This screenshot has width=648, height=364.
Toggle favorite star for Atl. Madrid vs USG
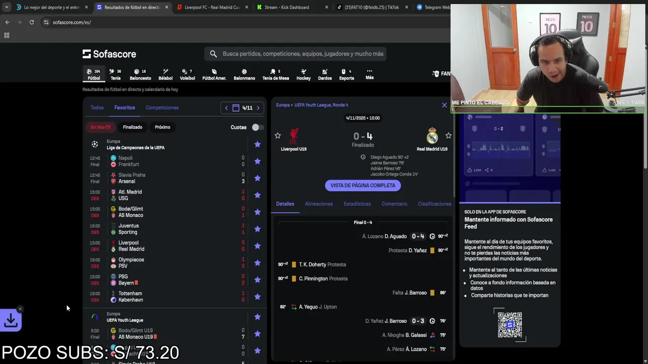pyautogui.click(x=257, y=195)
